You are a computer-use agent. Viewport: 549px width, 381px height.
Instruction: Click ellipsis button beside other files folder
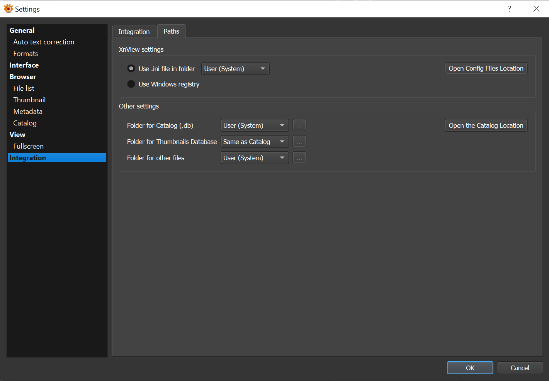tap(299, 158)
